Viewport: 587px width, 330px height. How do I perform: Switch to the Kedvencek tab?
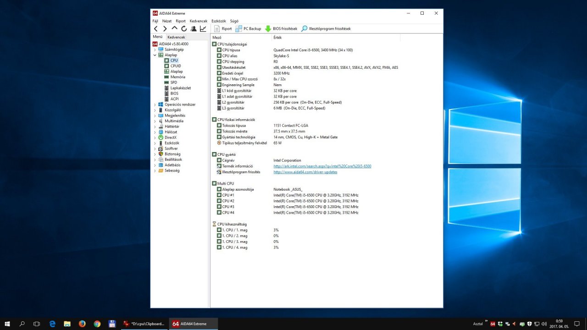176,37
